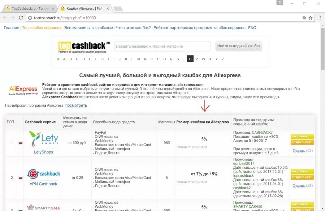Select letter S in alphabet index
This screenshot has width=325, height=211.
pos(178,59)
